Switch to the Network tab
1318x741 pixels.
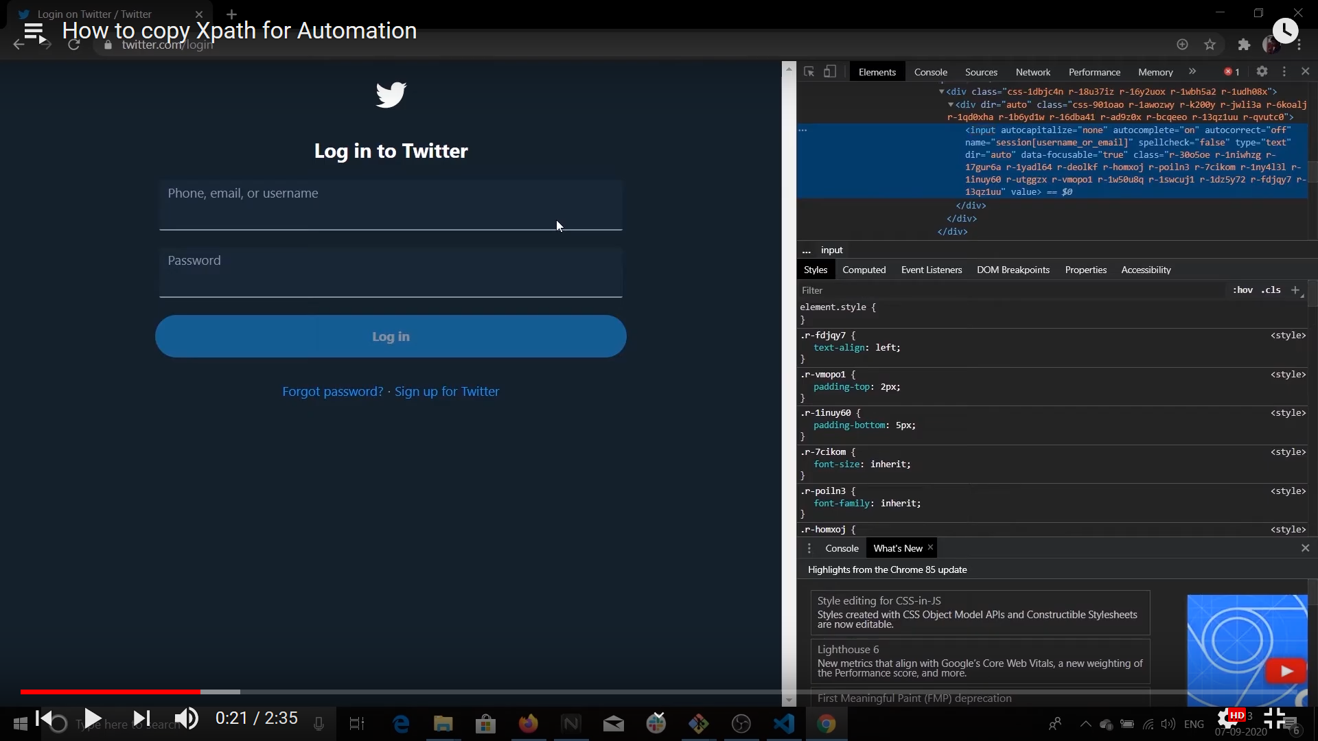pos(1033,72)
